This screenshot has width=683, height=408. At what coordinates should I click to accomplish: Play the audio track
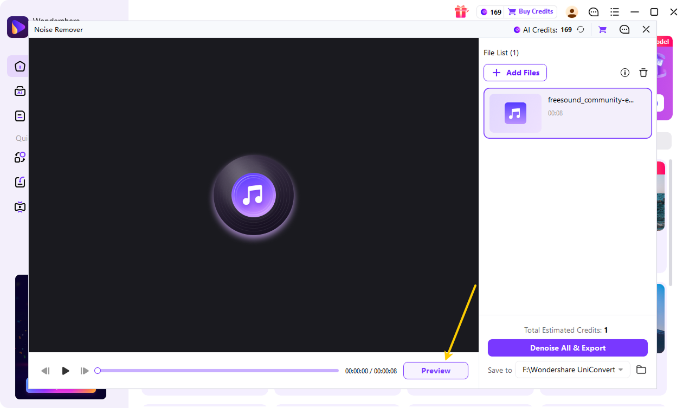pyautogui.click(x=66, y=371)
